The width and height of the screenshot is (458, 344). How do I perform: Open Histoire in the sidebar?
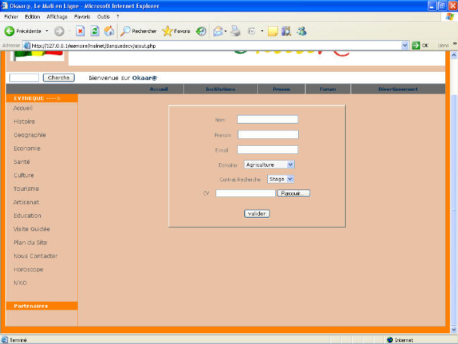[x=24, y=122]
